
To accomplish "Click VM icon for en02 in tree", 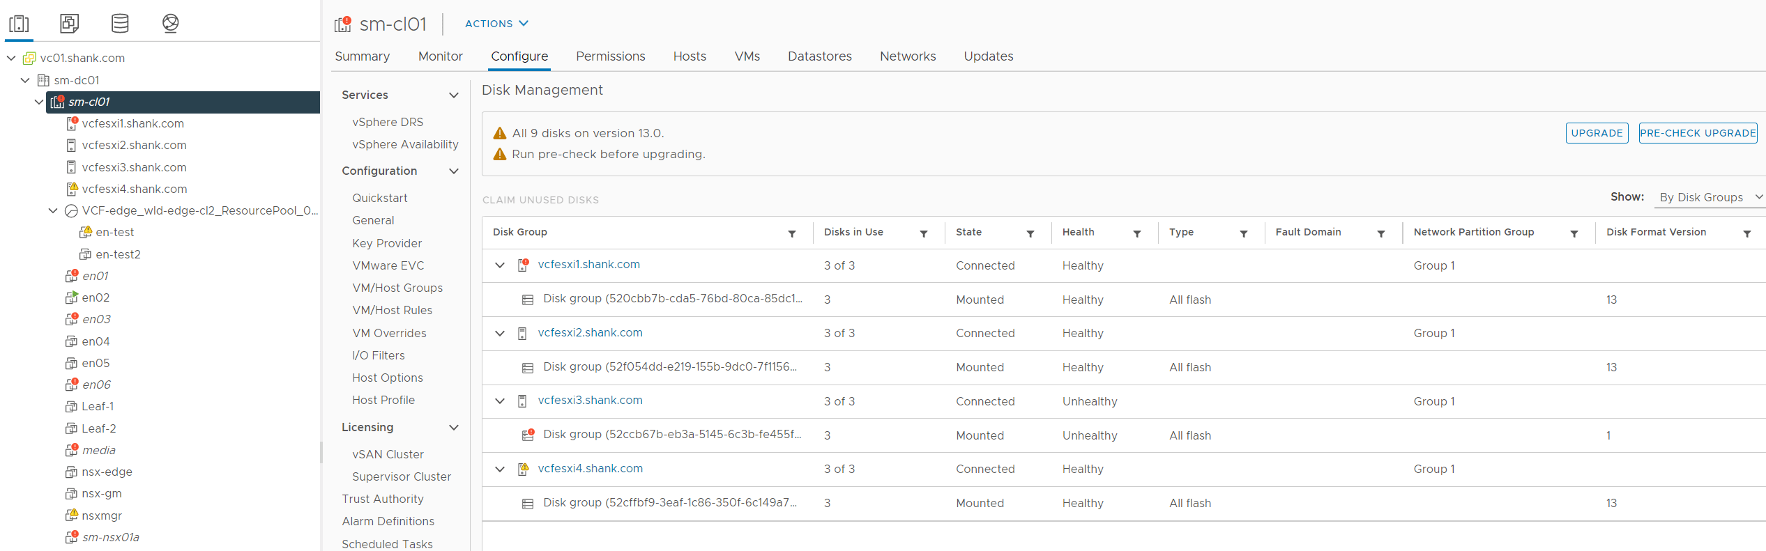I will click(x=72, y=297).
